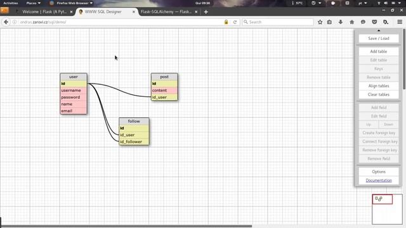
Task: Select the id_follower field in follow table
Action: coord(134,142)
